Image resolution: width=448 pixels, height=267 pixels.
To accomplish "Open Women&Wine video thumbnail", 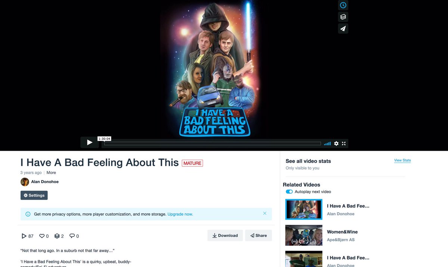I will 304,235.
